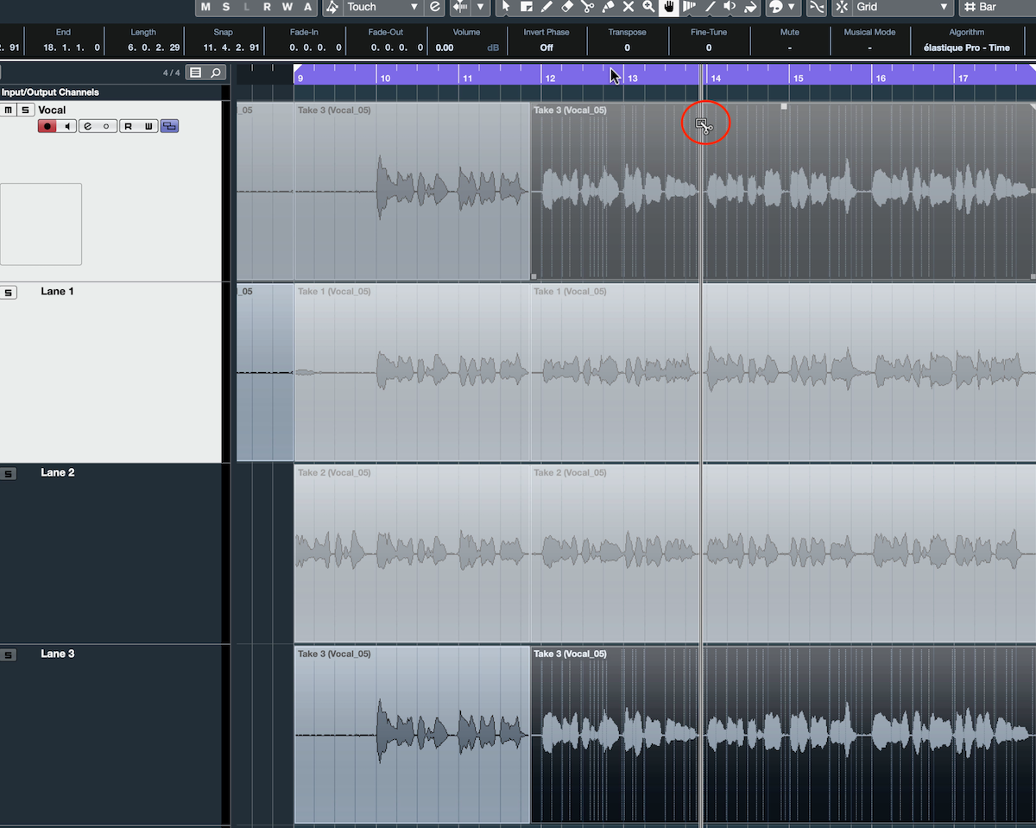
Task: Open Auto-Scroll settings dropdown arrow
Action: point(481,7)
